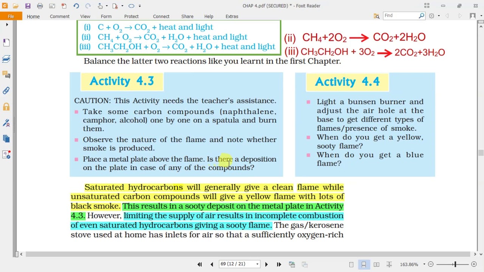Open the Comments panel in the sidebar
The width and height of the screenshot is (484, 272).
point(6,75)
